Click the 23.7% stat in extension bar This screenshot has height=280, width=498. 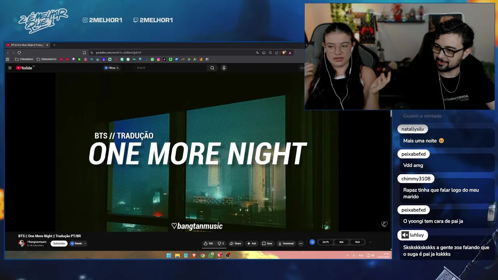pos(326,242)
